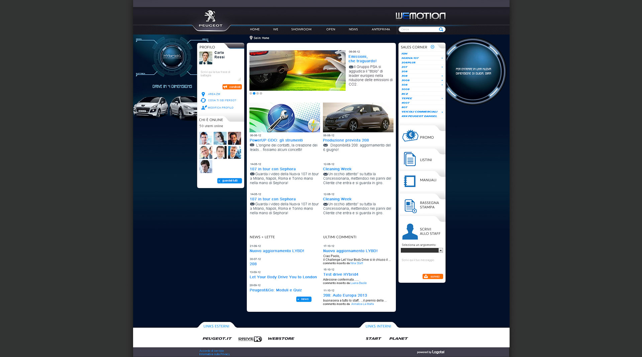Expand the TEPEE submenu plus
This screenshot has height=357, width=642.
[x=442, y=98]
